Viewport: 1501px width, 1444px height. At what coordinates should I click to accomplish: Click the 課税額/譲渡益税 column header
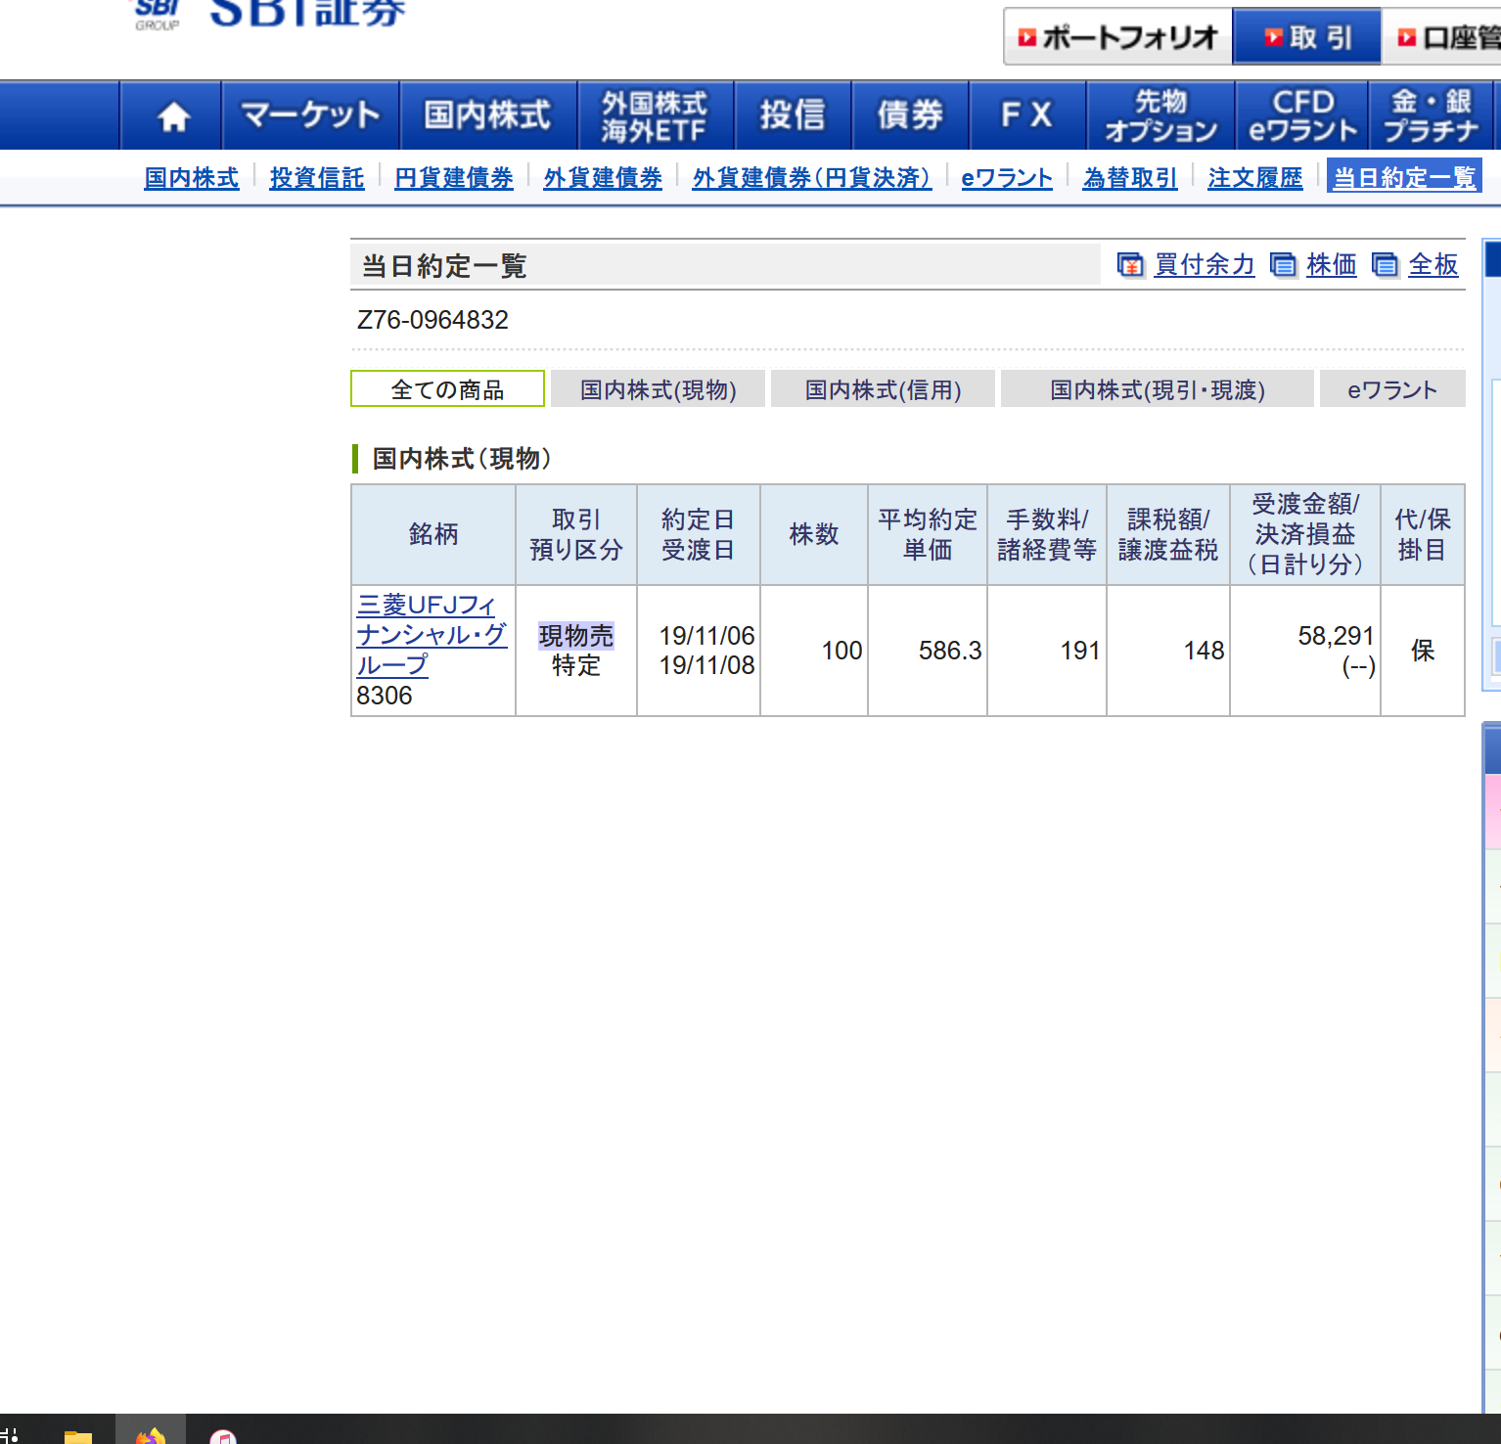point(1168,534)
